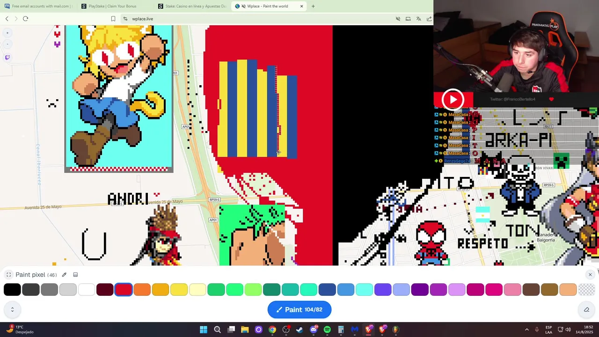Click the share page icon
The height and width of the screenshot is (337, 599).
click(x=429, y=19)
